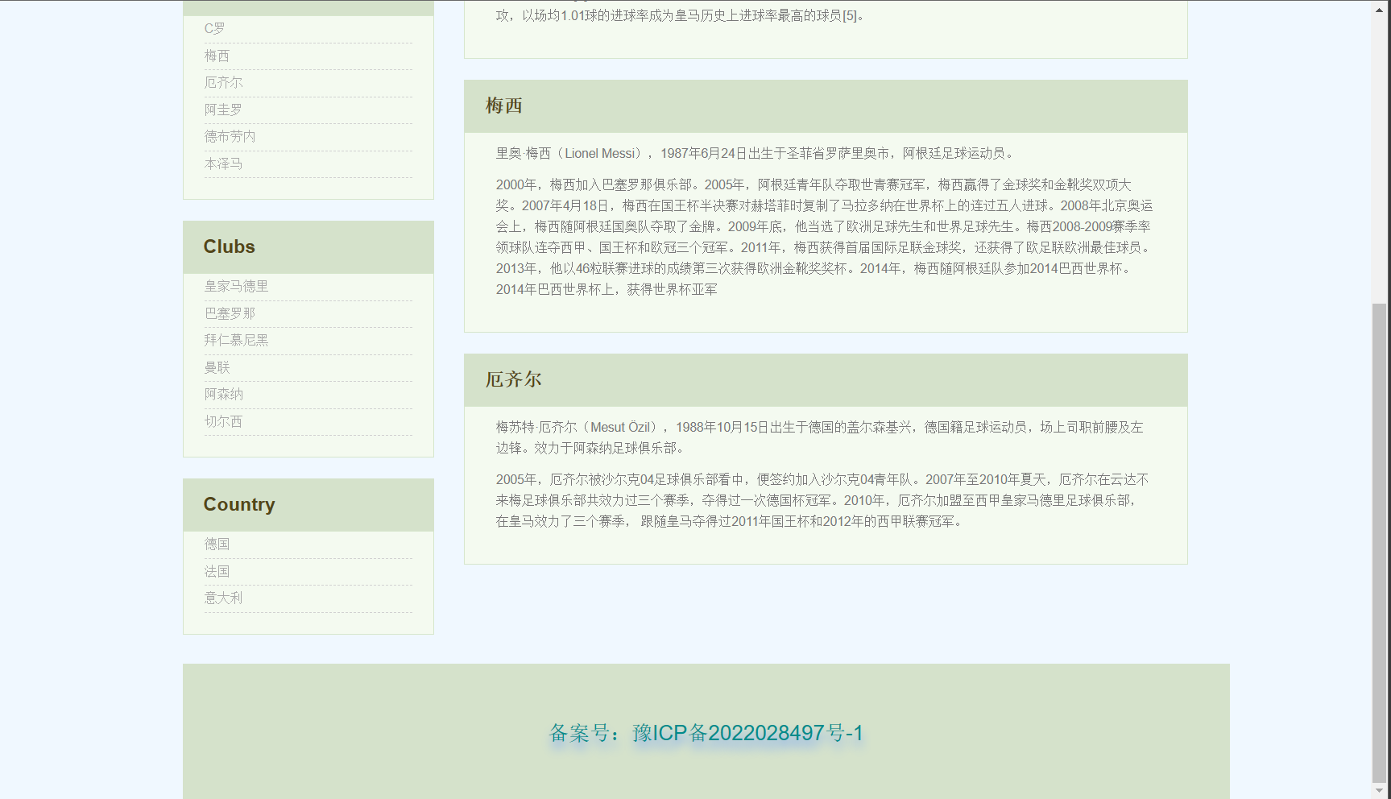Click the Clubs section heading
The height and width of the screenshot is (799, 1391).
[229, 246]
